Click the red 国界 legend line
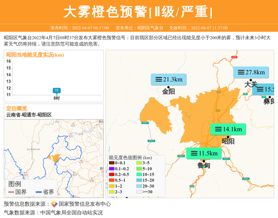This screenshot has width=278, height=218. coord(11,192)
